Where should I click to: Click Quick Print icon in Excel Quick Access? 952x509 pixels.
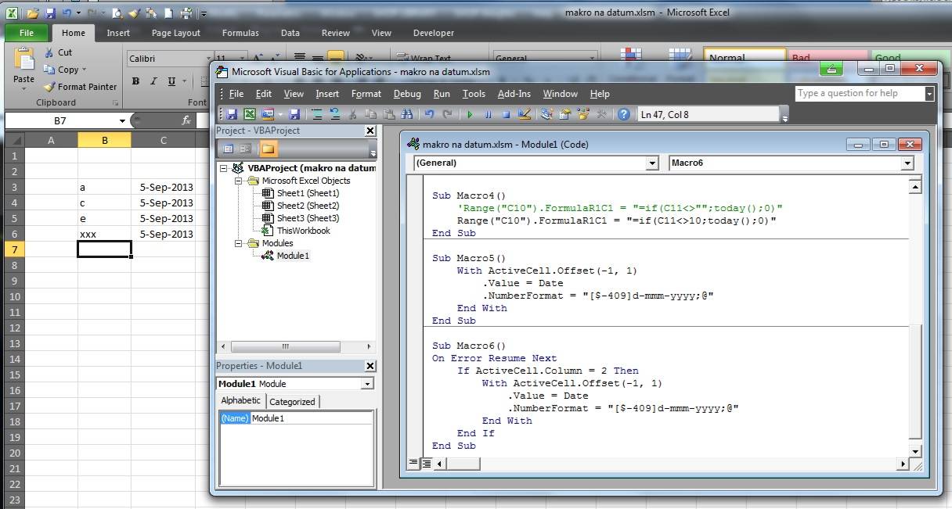click(x=186, y=13)
